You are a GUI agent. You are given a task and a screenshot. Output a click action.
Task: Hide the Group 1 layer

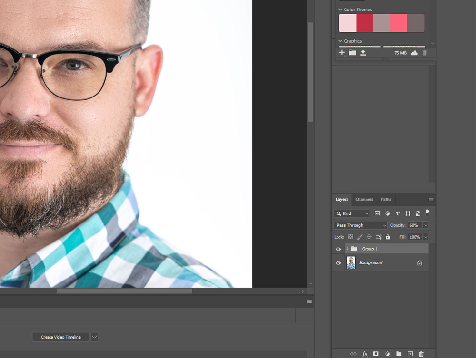point(338,249)
